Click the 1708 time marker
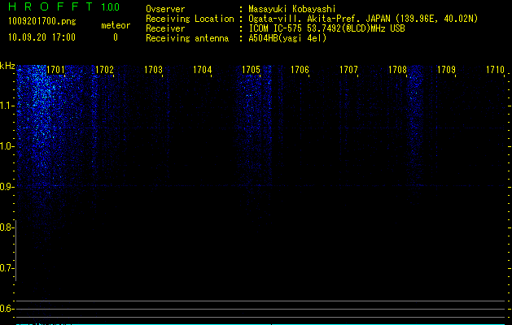This screenshot has height=325, width=512. point(397,70)
